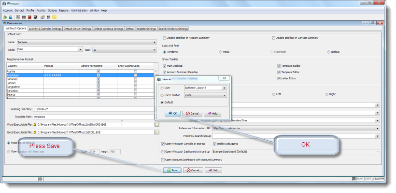The width and height of the screenshot is (396, 193).
Task: Toggle Disable scrollbar in Contact Summary
Action: (x=273, y=38)
